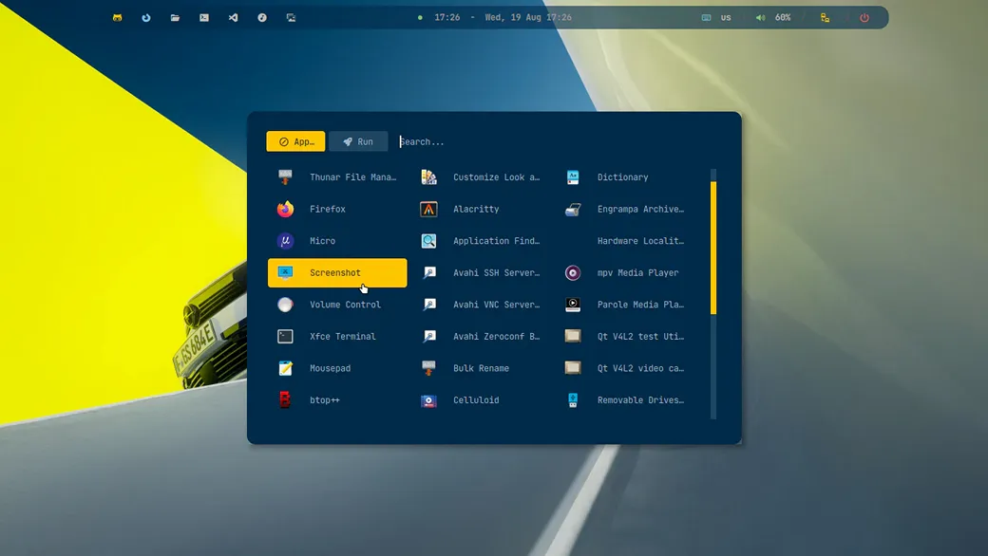Click the Micro editor icon
Viewport: 988px width, 556px height.
pyautogui.click(x=285, y=241)
